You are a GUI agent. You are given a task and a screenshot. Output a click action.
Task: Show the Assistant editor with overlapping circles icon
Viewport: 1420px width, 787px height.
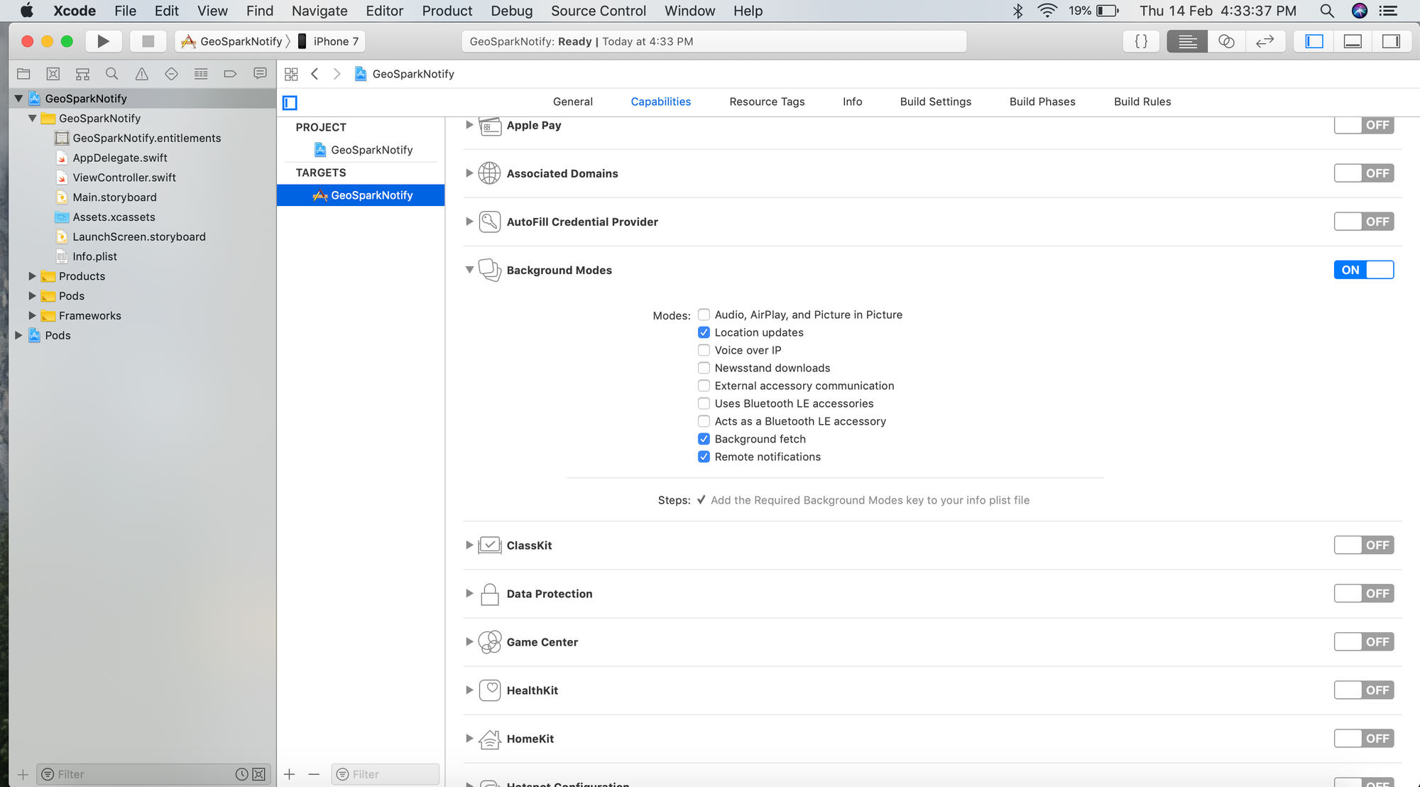click(1226, 41)
